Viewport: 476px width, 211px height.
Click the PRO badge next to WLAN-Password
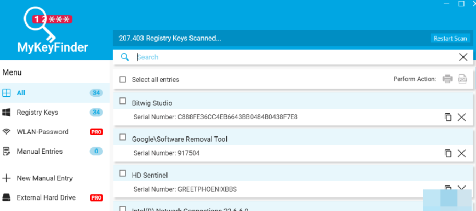pos(96,132)
